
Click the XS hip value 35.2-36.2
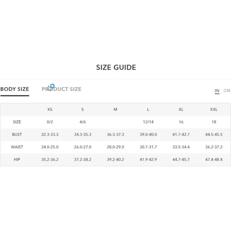click(50, 159)
